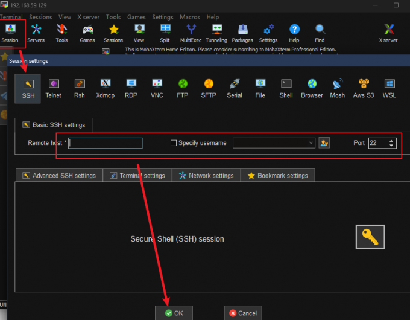Open the Sessions menu in the menu bar
Screen dimensions: 410x320
click(x=40, y=17)
